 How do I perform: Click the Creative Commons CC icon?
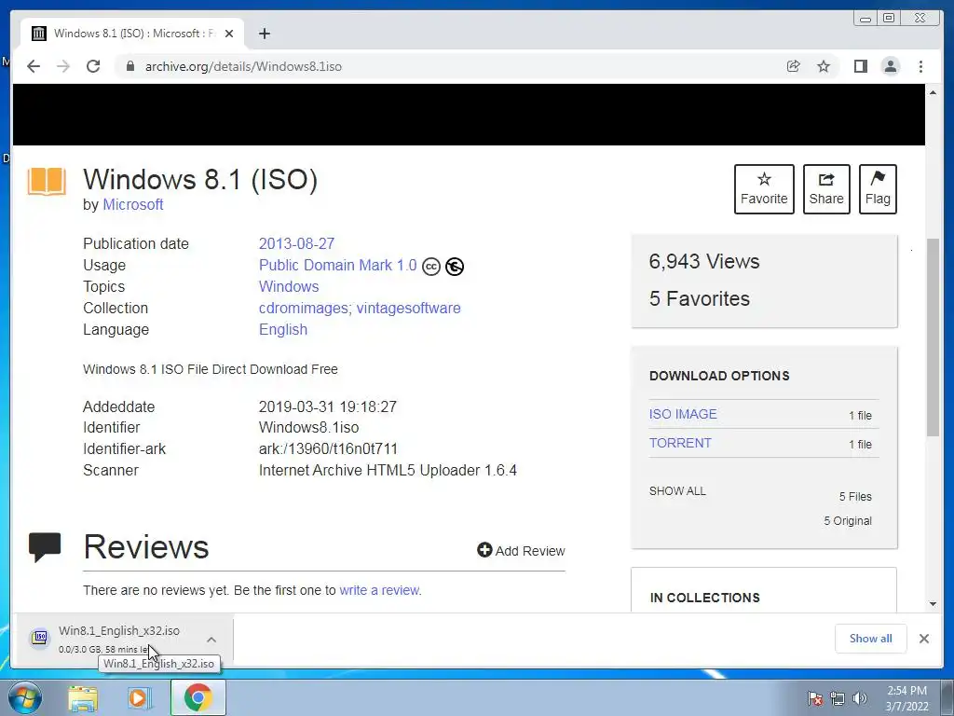click(430, 267)
